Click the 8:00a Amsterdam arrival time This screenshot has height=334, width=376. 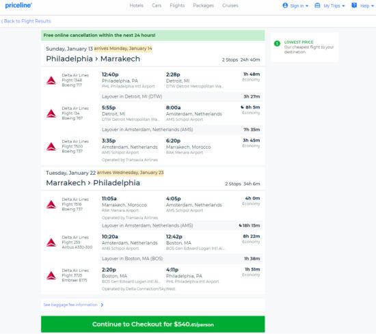pyautogui.click(x=174, y=108)
